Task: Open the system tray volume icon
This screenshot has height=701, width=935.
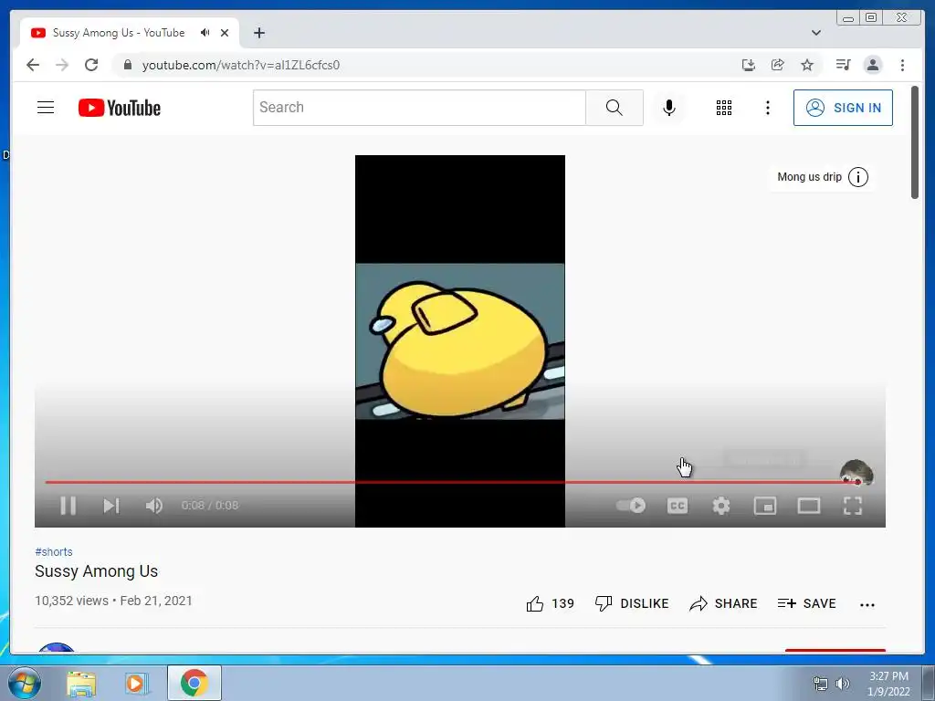Action: point(843,683)
